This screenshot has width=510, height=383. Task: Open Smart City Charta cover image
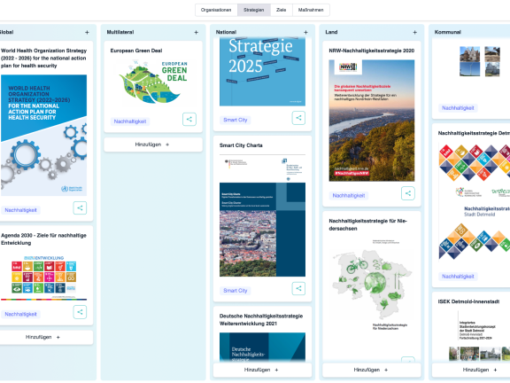tap(262, 215)
